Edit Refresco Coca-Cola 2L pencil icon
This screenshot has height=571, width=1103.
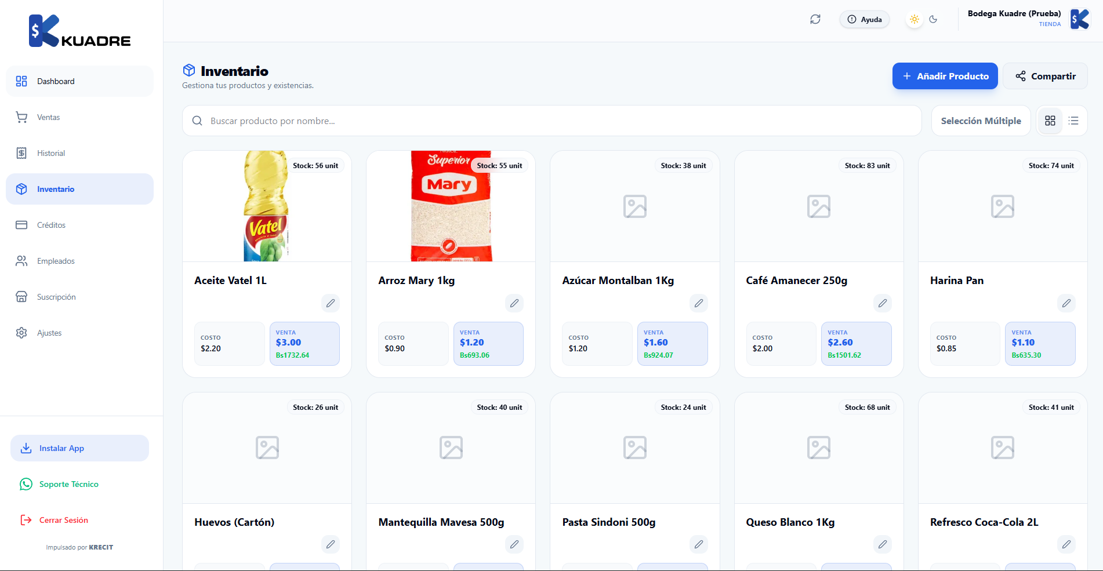click(x=1066, y=544)
